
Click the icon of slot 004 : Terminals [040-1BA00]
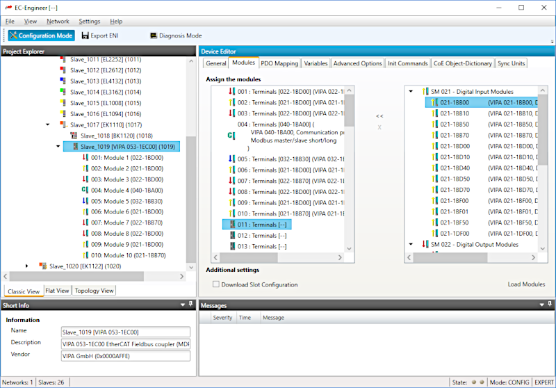[x=231, y=136]
